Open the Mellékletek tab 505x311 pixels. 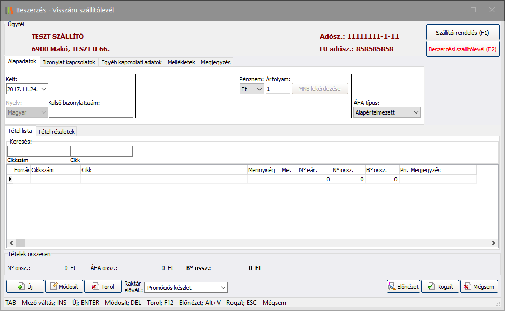click(181, 62)
